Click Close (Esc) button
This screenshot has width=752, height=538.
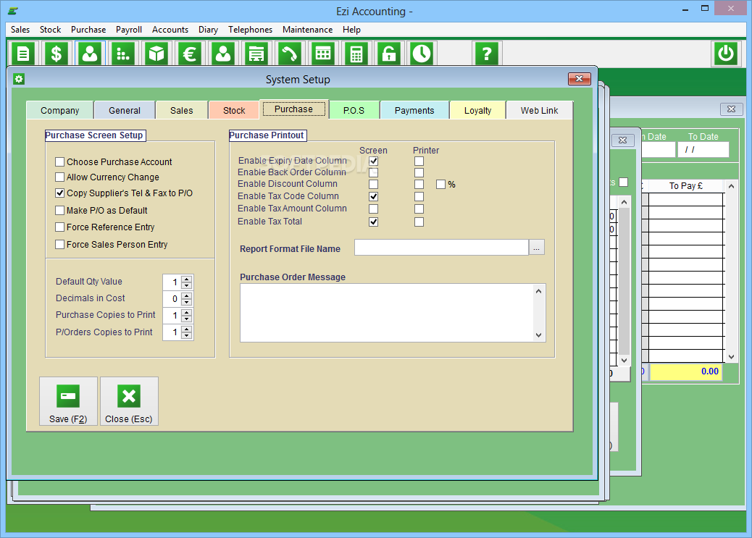(x=129, y=401)
